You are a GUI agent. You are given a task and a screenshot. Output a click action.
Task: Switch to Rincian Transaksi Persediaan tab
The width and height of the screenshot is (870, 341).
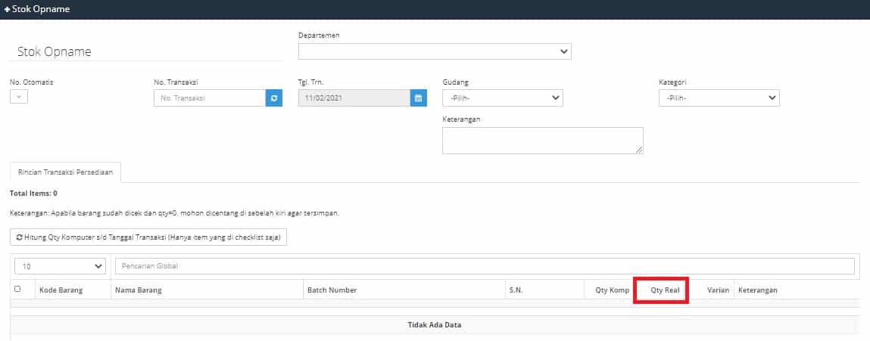65,172
